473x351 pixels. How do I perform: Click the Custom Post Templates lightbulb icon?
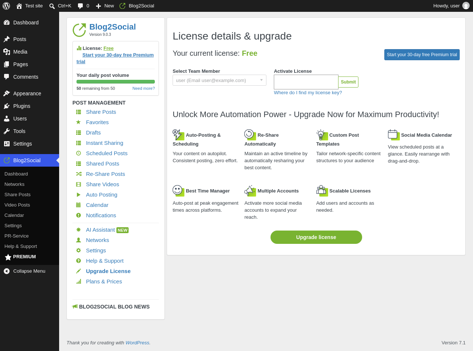click(x=322, y=135)
